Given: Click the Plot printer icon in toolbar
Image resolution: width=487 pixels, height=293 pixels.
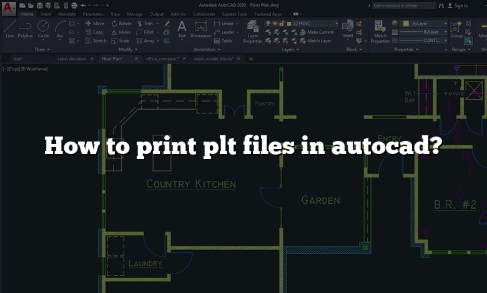Looking at the screenshot, I should (74, 5).
